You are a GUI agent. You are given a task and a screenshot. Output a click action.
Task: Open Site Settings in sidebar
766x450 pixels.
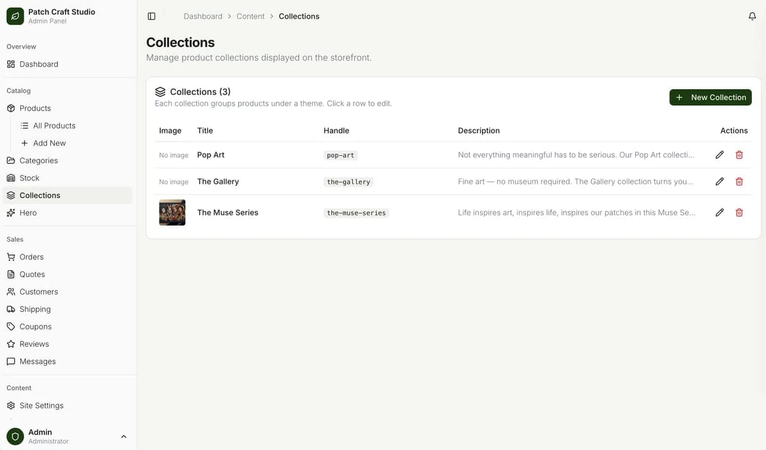(x=41, y=405)
